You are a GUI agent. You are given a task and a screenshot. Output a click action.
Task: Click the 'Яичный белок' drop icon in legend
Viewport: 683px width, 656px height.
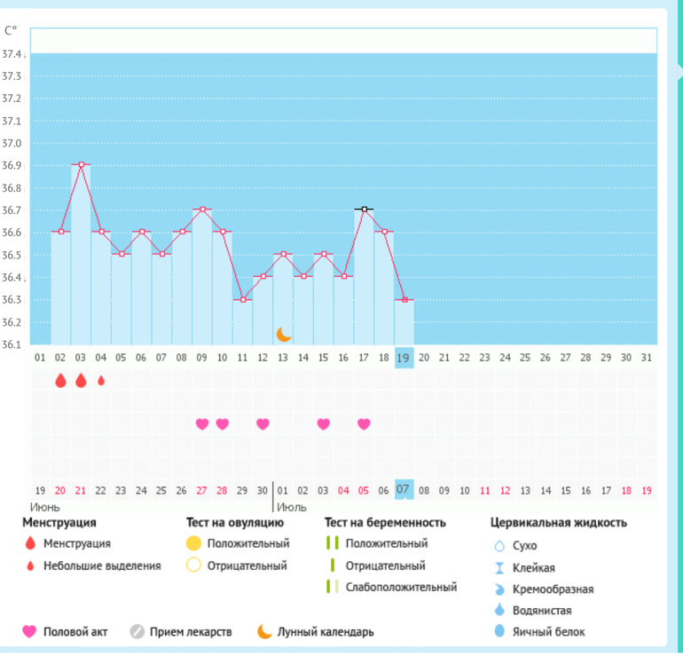point(499,632)
